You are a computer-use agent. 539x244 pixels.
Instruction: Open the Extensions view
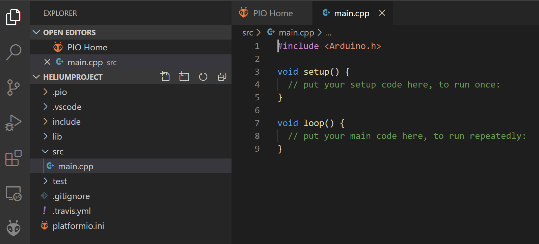[x=14, y=158]
